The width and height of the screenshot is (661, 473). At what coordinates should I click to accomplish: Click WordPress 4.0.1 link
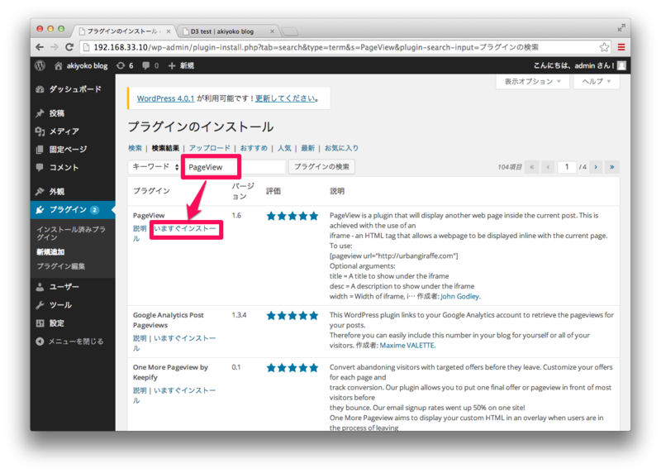(166, 98)
